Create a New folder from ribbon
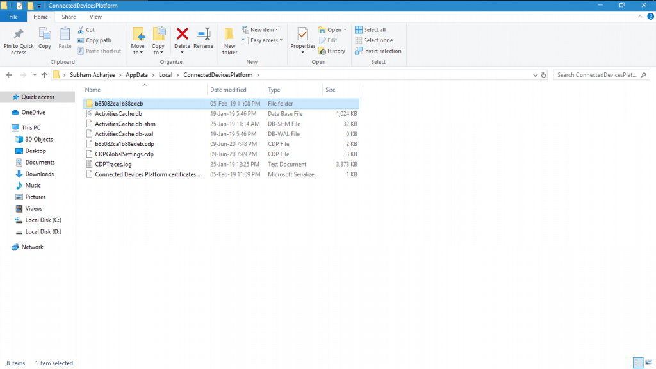 click(229, 40)
